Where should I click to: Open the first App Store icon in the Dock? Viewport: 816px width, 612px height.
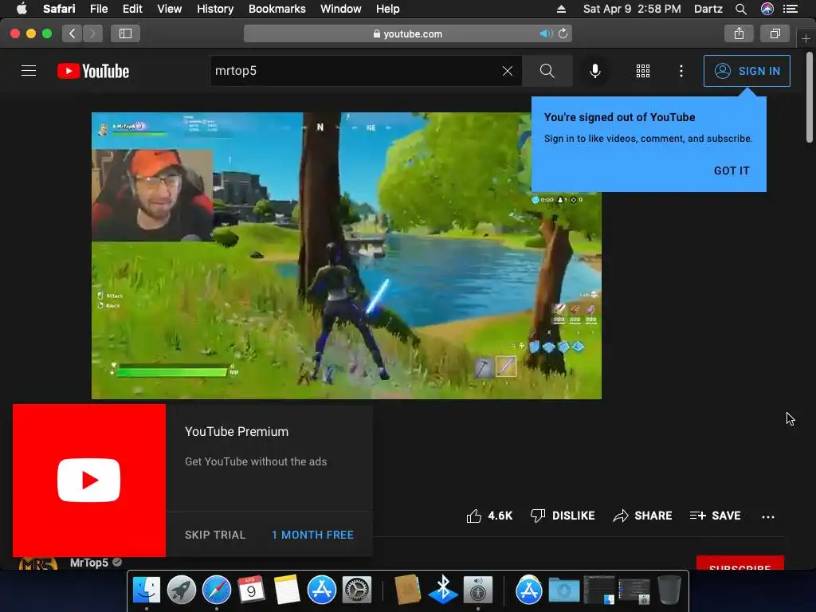pyautogui.click(x=322, y=590)
